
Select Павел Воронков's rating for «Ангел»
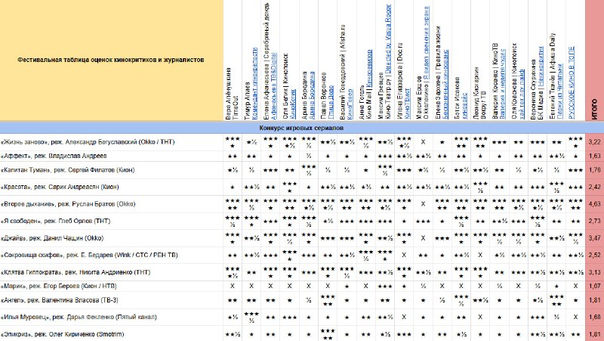click(328, 300)
